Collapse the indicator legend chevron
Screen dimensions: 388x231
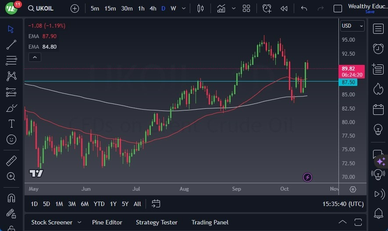point(34,57)
